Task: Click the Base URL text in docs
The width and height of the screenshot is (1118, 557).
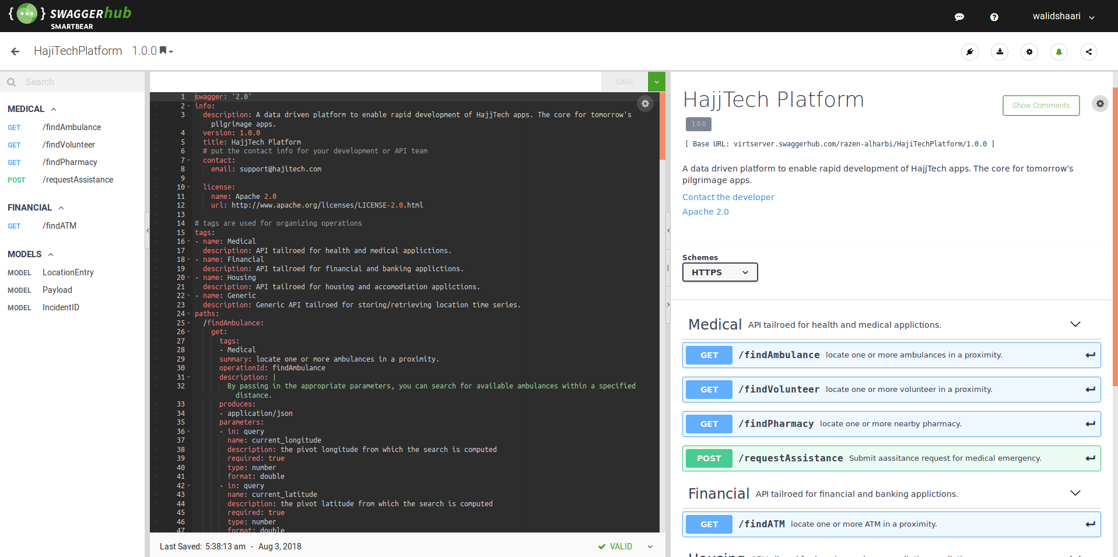Action: click(840, 144)
